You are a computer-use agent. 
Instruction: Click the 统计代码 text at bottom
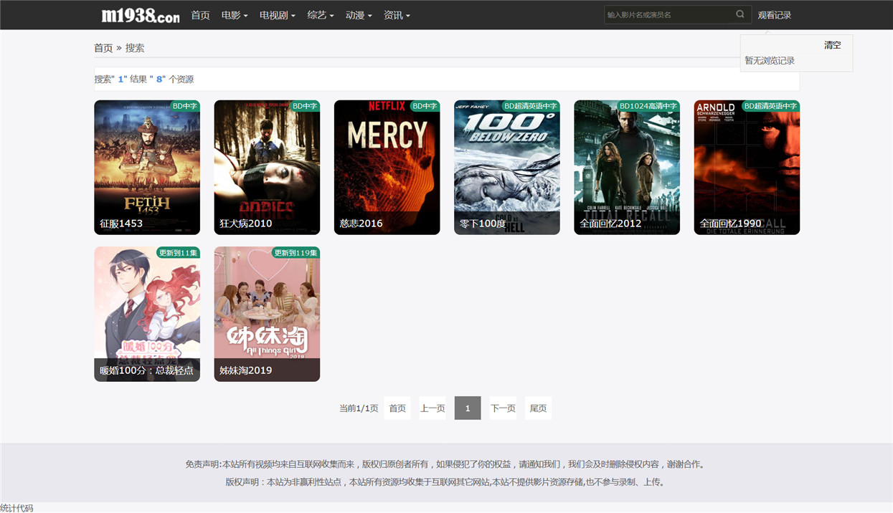[16, 508]
